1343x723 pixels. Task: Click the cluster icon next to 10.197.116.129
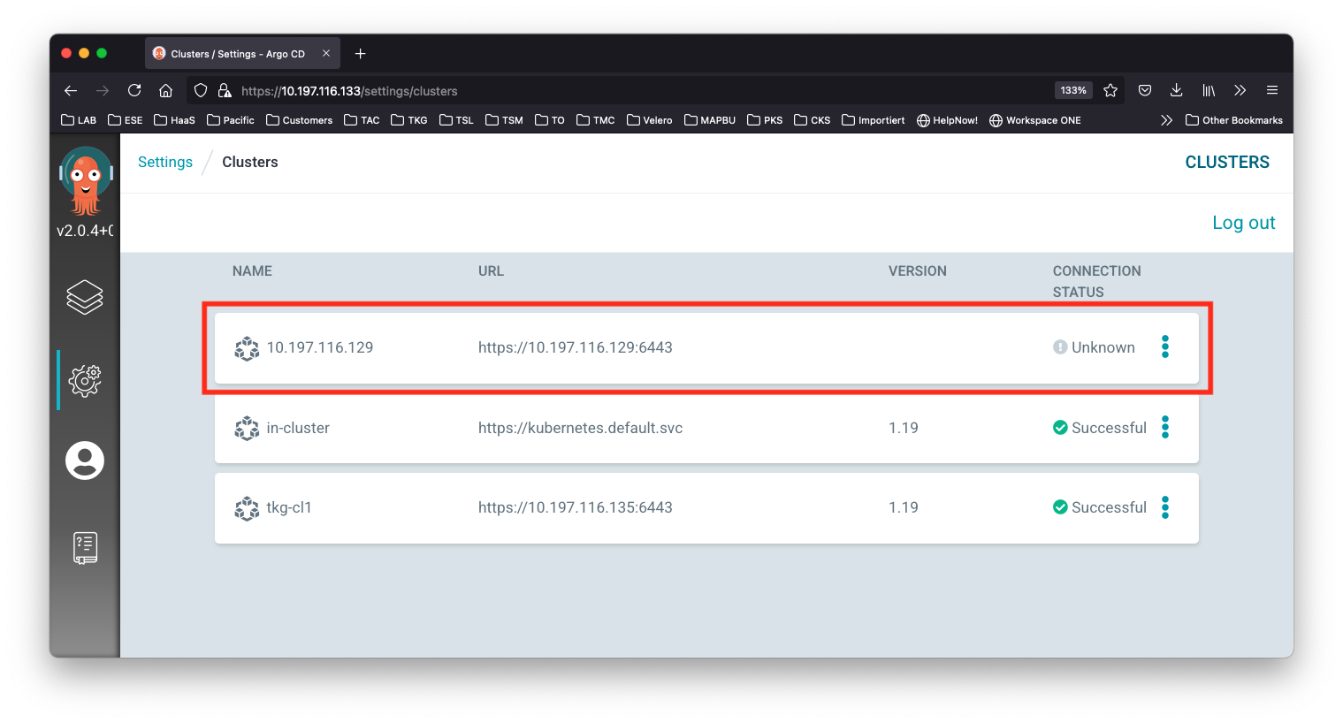tap(247, 347)
